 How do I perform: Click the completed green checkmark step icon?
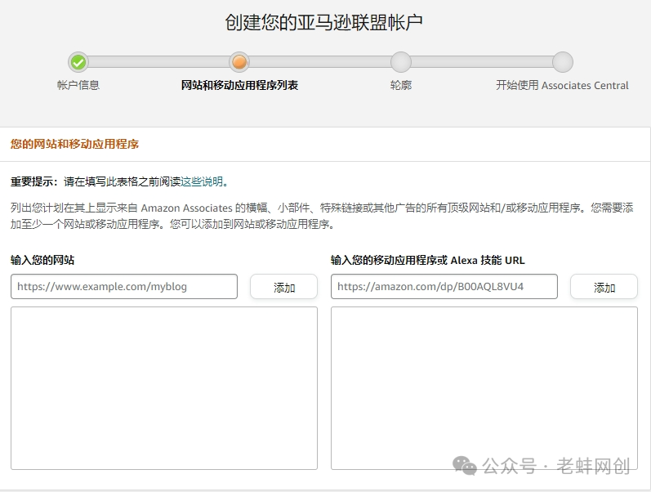78,62
